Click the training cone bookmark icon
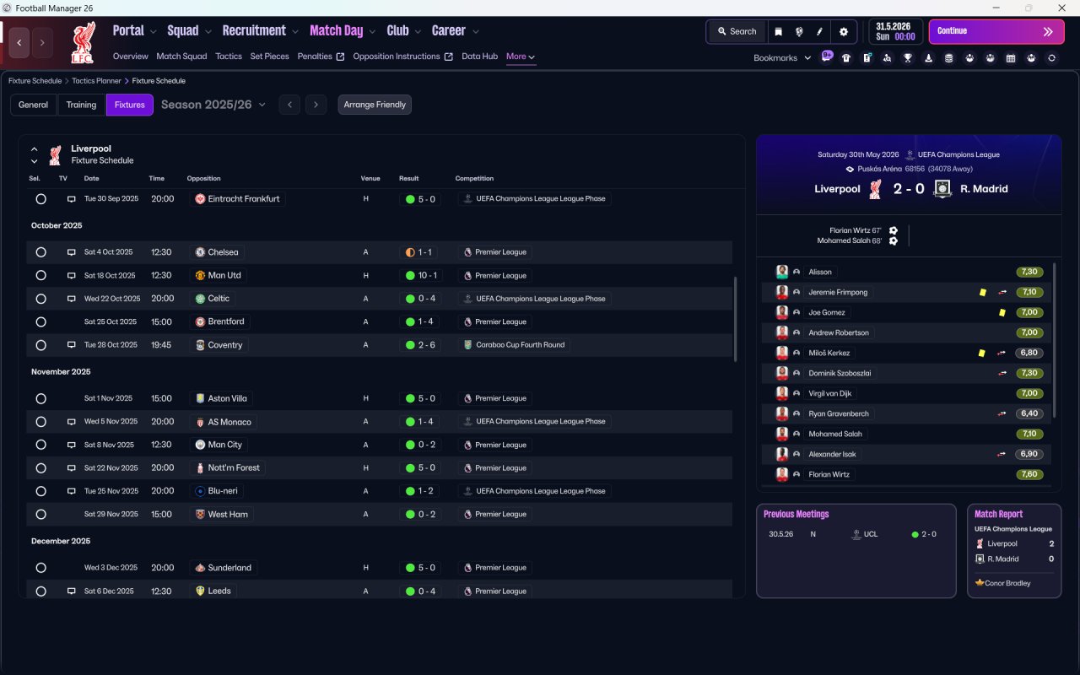The width and height of the screenshot is (1080, 675). click(x=928, y=58)
